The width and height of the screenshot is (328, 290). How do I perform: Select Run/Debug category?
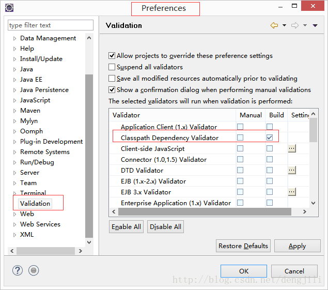click(37, 162)
